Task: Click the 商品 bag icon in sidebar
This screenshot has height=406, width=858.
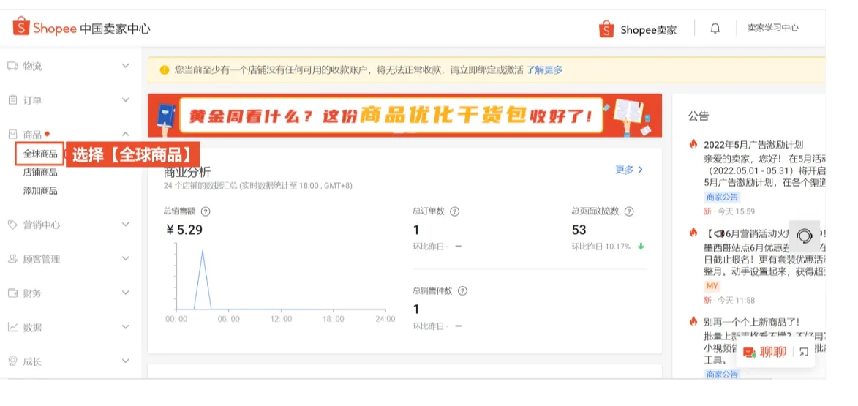Action: 12,134
